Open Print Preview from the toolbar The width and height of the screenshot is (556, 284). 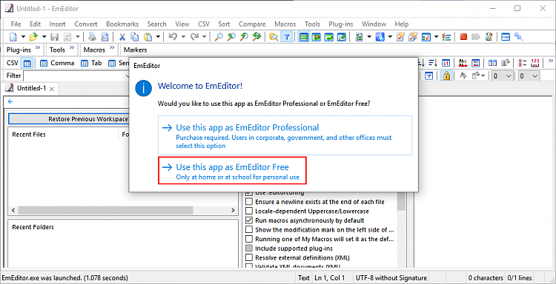105,37
